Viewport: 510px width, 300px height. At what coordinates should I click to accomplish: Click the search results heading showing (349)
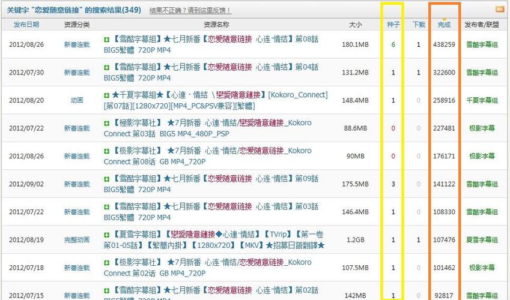pyautogui.click(x=74, y=10)
